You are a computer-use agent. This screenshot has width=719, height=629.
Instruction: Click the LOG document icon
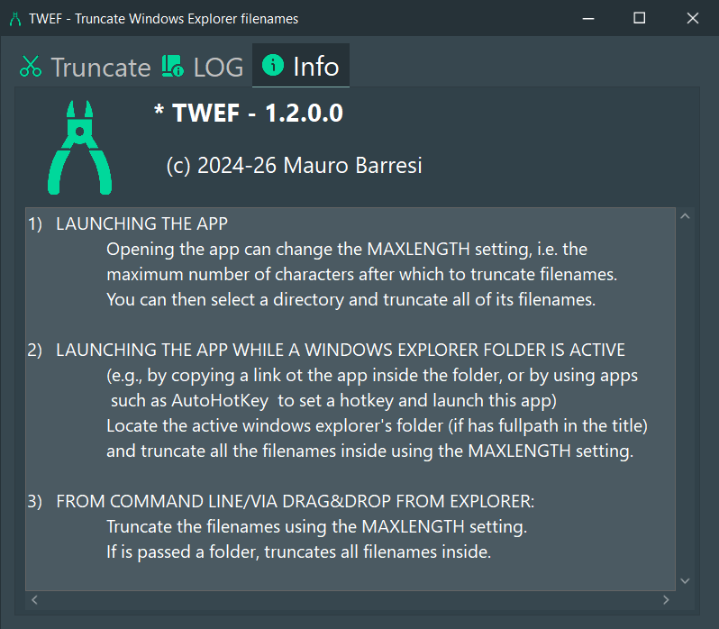(x=172, y=66)
